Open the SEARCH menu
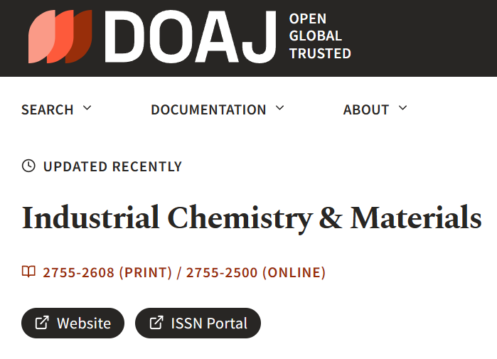This screenshot has height=359, width=497. [x=48, y=109]
